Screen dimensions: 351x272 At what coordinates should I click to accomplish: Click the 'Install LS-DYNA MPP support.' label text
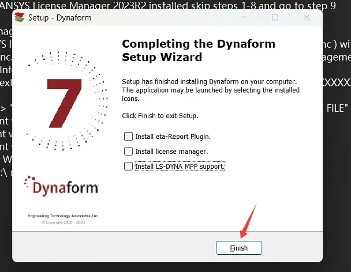pos(180,167)
